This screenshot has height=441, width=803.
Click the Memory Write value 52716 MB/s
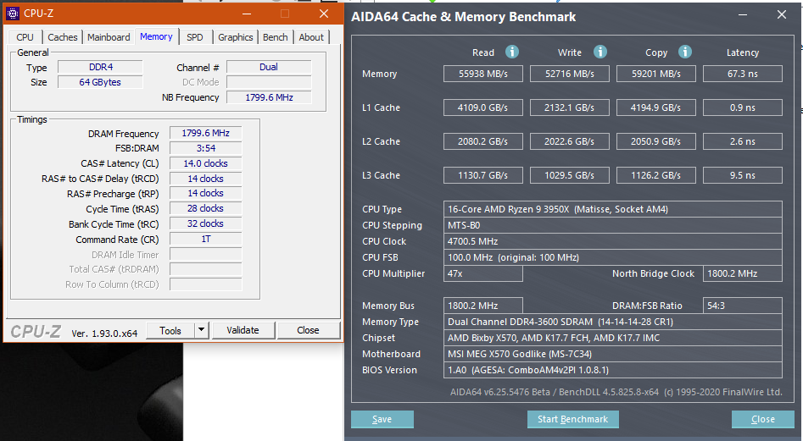point(570,74)
